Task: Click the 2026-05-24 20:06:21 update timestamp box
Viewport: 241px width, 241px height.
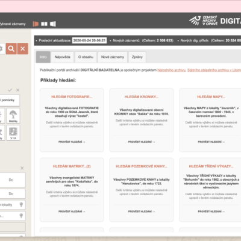Action: [x=89, y=40]
